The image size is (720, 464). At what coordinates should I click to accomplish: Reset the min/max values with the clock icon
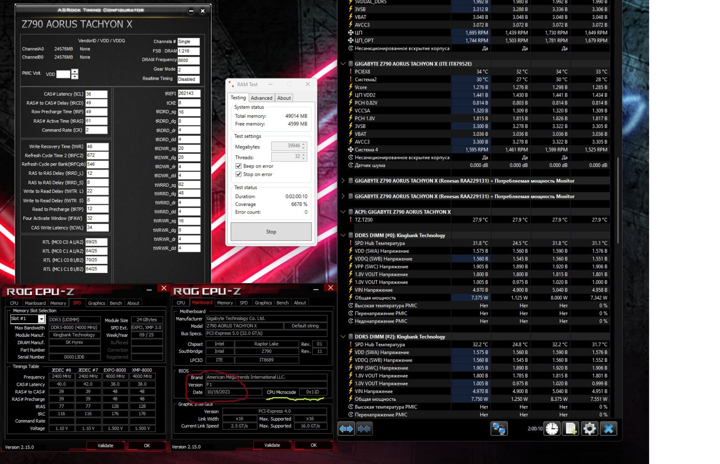[552, 428]
